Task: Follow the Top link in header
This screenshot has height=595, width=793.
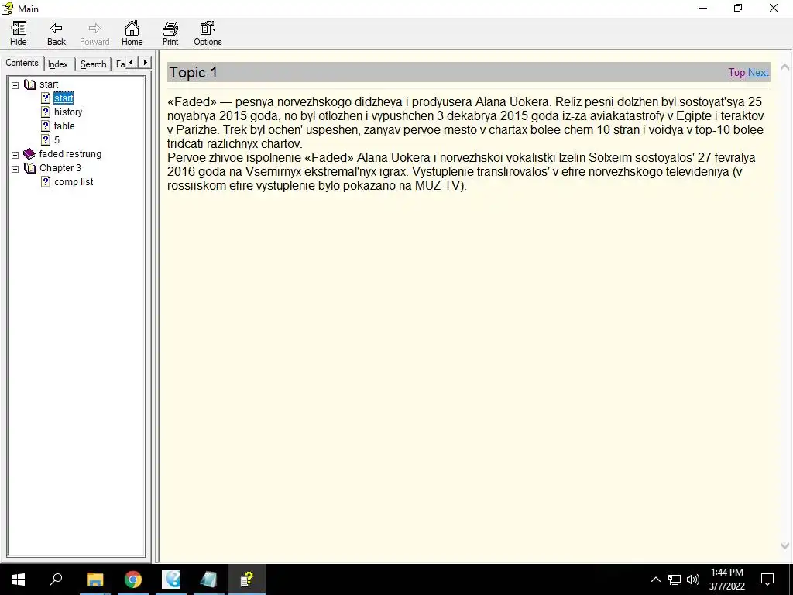Action: coord(736,72)
